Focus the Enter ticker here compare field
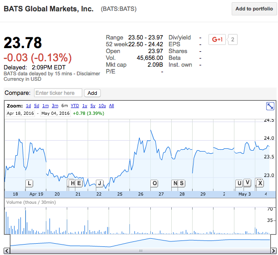278x255 pixels. pyautogui.click(x=58, y=93)
